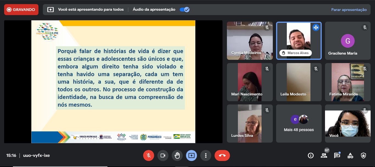Click Gracilene Maria avatar tile
Viewport: 375px width, 167px height.
pos(348,41)
